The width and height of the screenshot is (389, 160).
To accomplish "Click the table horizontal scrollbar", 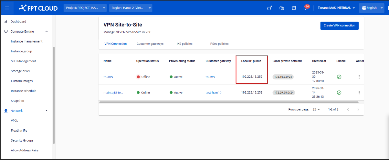I will [x=229, y=102].
